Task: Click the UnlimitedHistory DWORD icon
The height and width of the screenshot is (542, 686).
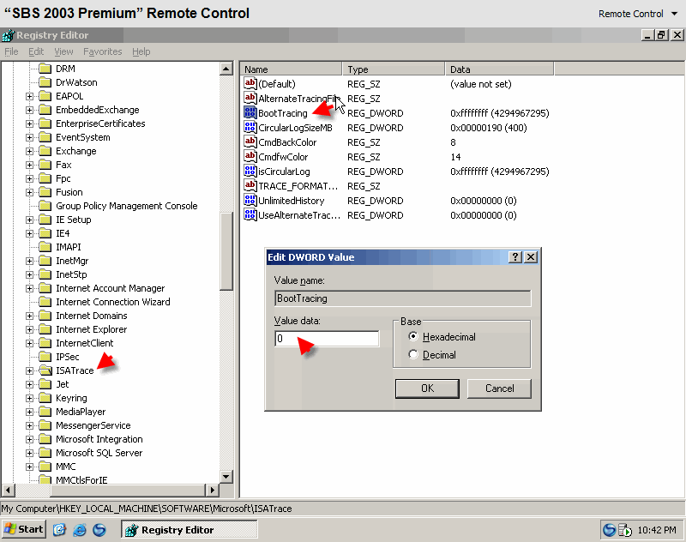Action: pos(250,201)
